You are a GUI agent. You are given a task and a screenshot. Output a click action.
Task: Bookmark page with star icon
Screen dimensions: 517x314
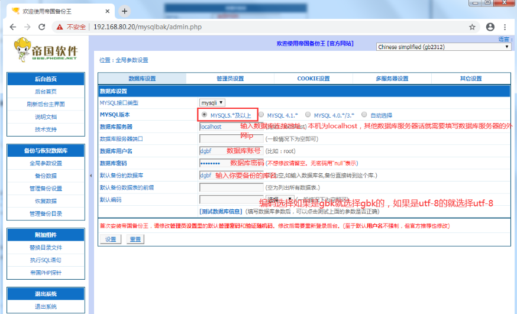click(472, 27)
